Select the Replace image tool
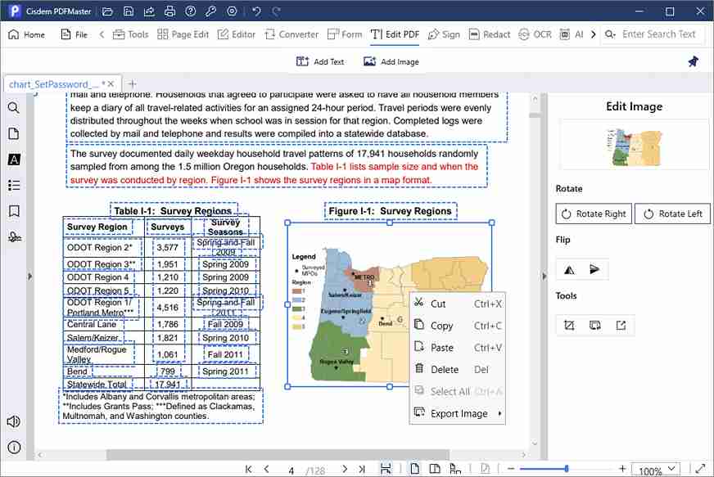 click(594, 326)
